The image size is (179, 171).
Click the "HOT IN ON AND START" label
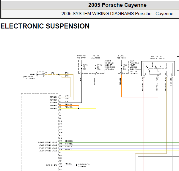point(81,57)
